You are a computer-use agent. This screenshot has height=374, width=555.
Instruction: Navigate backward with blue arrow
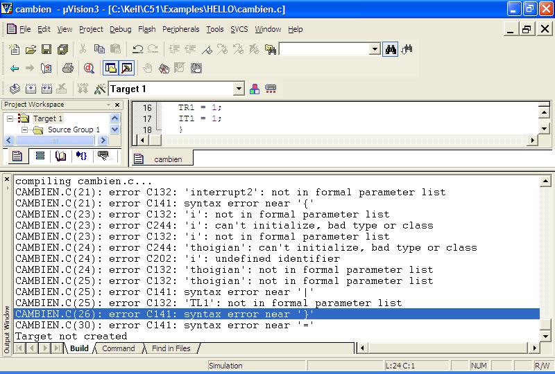tap(15, 69)
